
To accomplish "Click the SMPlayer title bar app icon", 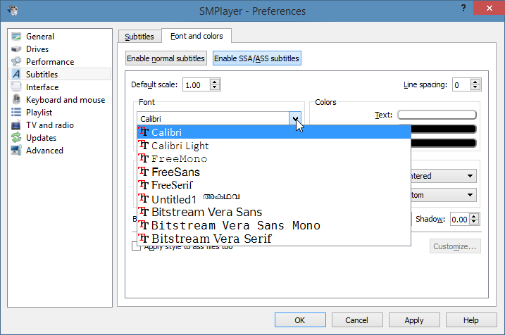I will click(x=13, y=11).
